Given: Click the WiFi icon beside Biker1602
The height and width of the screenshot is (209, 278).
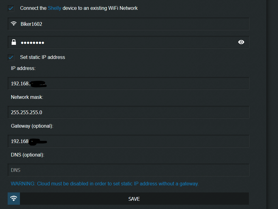Looking at the screenshot, I should pos(14,24).
